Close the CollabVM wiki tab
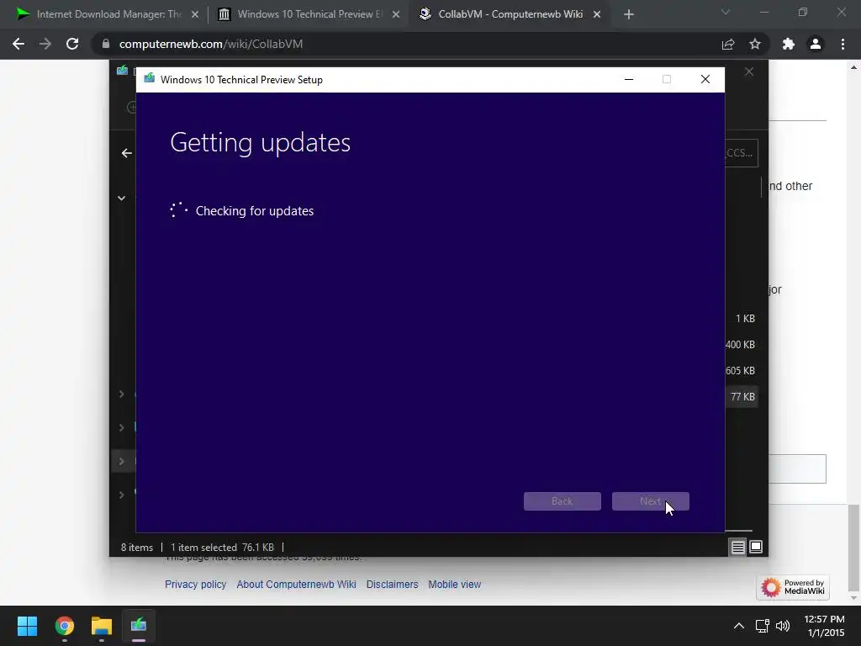This screenshot has height=646, width=861. point(597,14)
